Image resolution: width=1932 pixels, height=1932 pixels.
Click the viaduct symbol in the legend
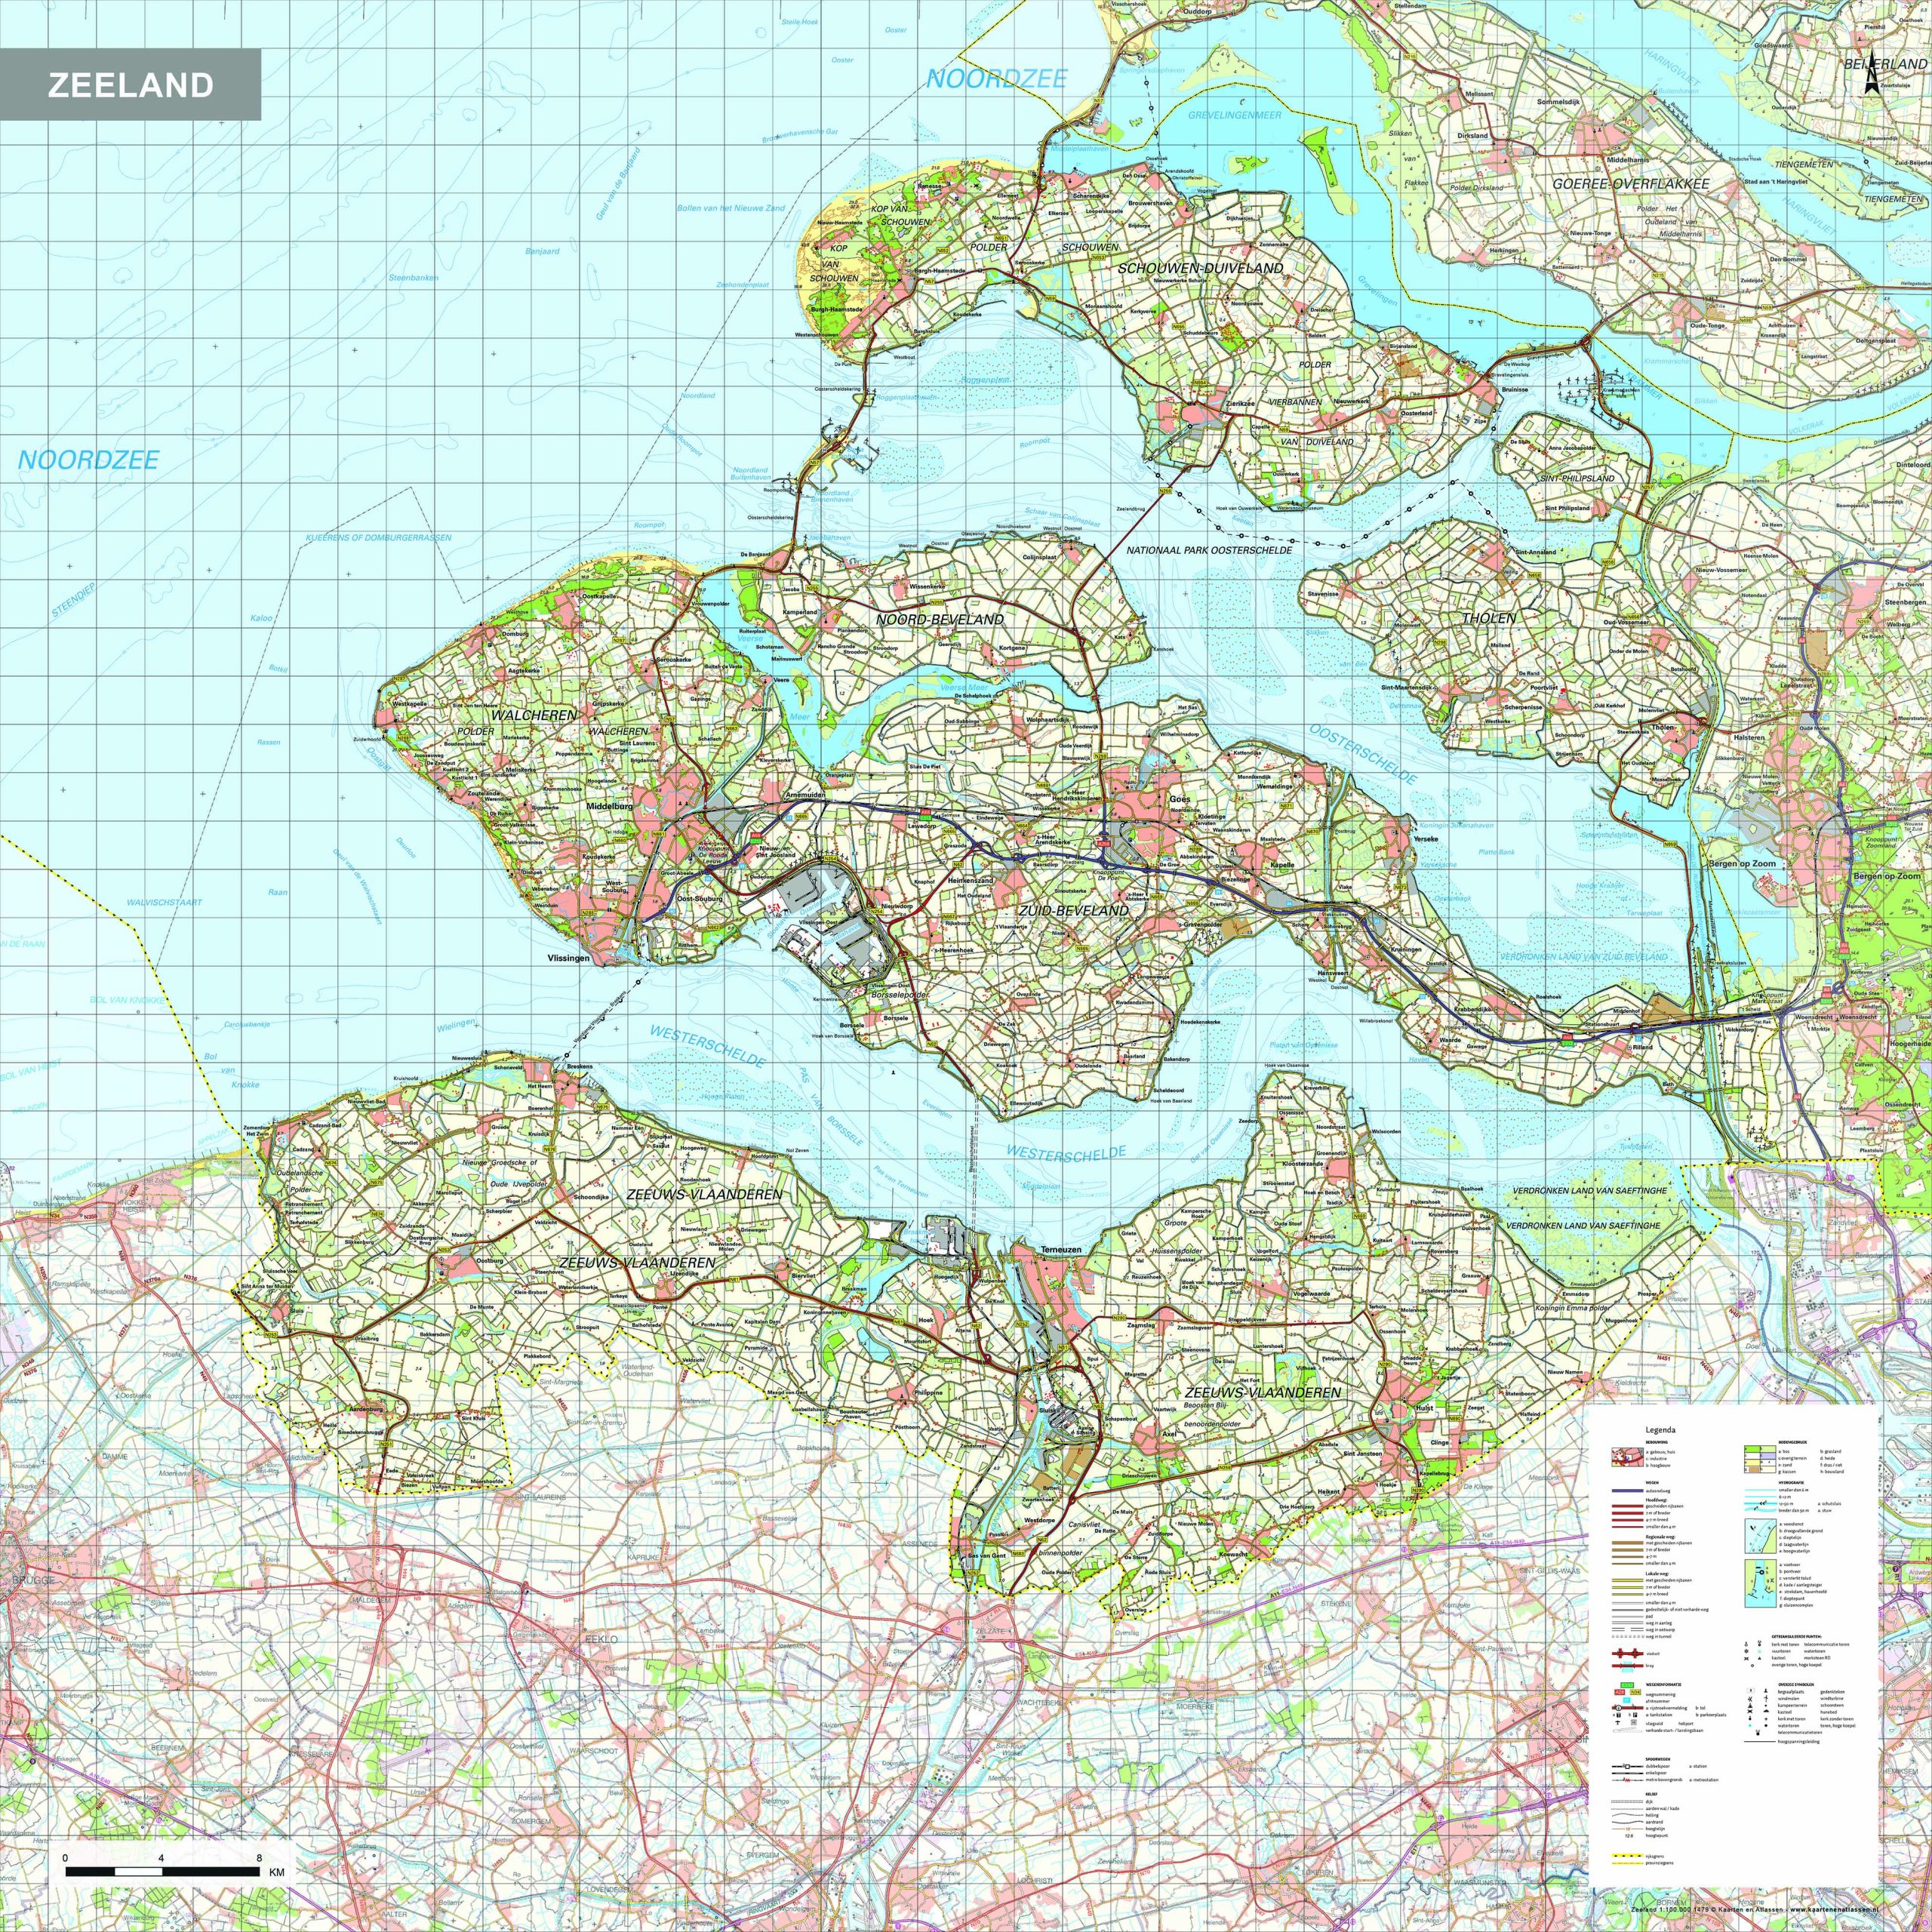[1628, 1653]
